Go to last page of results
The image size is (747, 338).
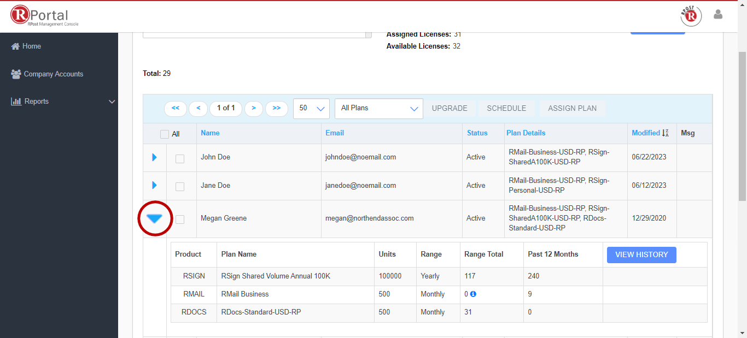coord(276,108)
